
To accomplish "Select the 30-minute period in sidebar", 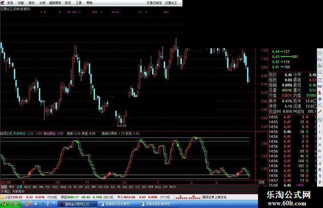I will 320,145.
